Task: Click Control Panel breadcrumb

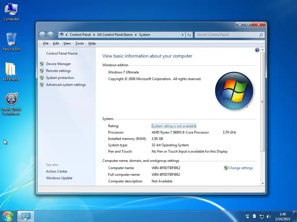Action: [80, 35]
